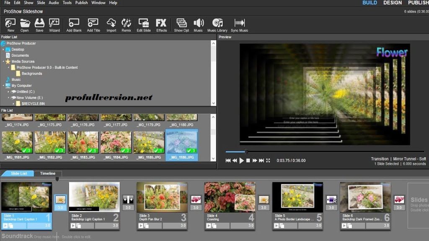
Task: Expand the Untitled (C:) drive
Action: [x=9, y=91]
